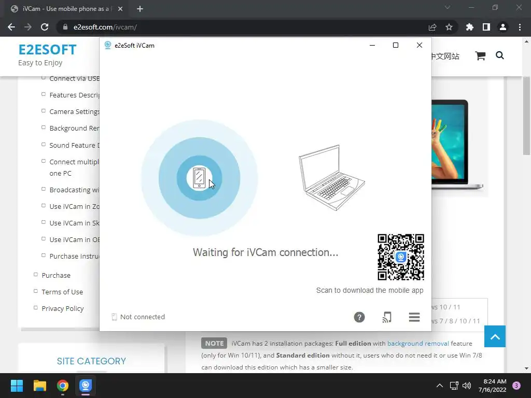Viewport: 531px width, 398px height.
Task: Share this page icon in address bar
Action: point(432,27)
